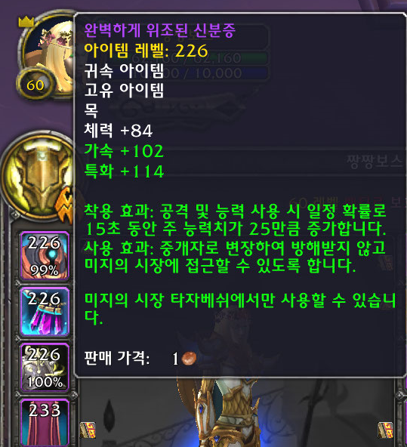Click the orange chevron emblem beside class icon
Viewport: 407px width, 447px height.
pos(65,205)
